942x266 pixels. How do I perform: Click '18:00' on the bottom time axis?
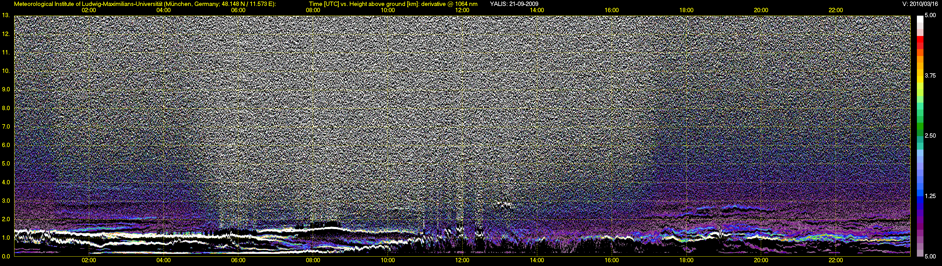tap(686, 260)
